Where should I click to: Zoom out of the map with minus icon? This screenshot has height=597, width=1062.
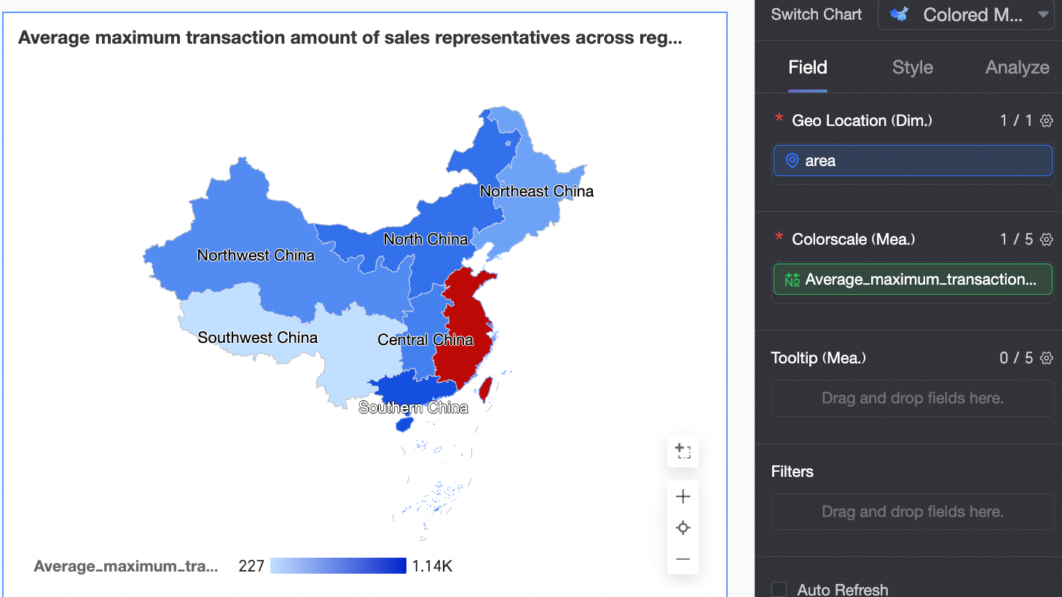pos(683,559)
